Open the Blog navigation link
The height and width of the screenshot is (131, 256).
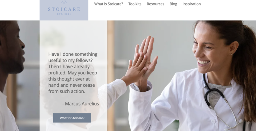(x=173, y=4)
